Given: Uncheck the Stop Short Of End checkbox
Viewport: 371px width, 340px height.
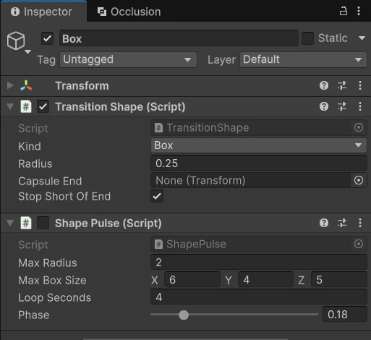Looking at the screenshot, I should [x=157, y=196].
